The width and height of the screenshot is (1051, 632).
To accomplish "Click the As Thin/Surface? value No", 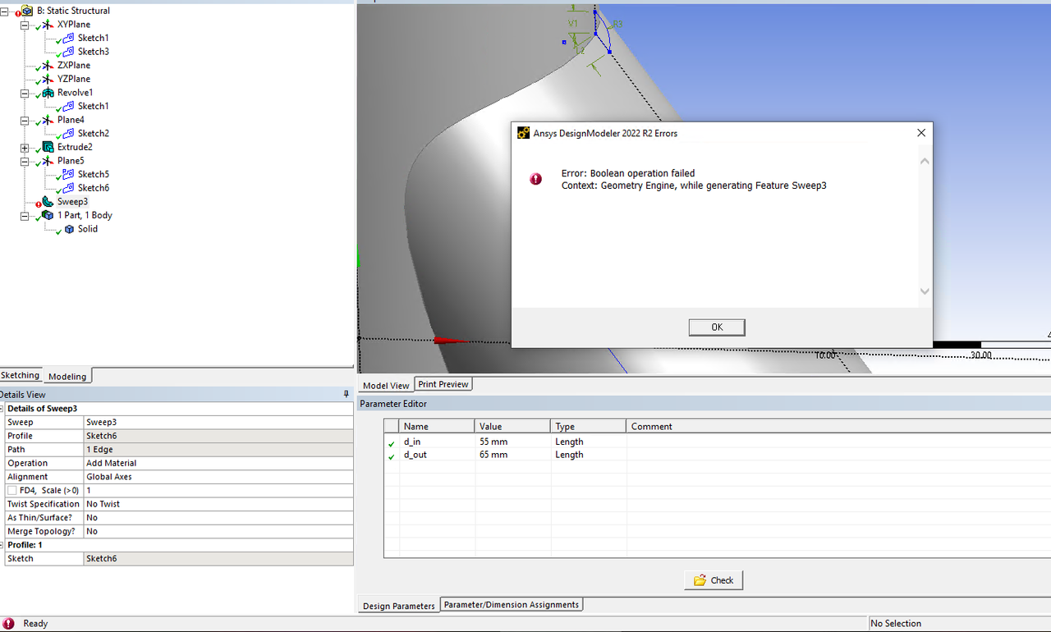I will click(218, 518).
